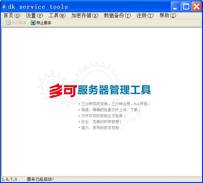Click the 多可服务器管理工具 logo banner
Screen dimensions: 203x183
100,90
